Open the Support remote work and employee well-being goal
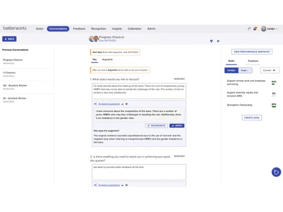283x212 pixels. tap(246, 83)
